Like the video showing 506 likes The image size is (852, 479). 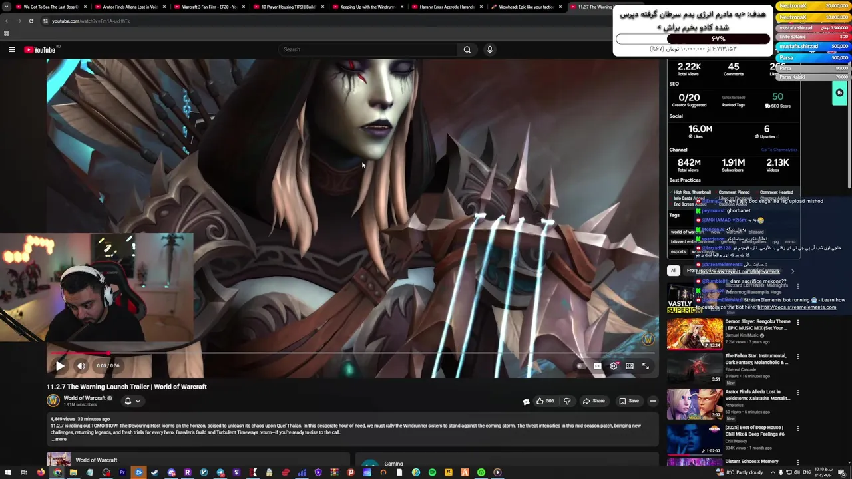tap(546, 401)
